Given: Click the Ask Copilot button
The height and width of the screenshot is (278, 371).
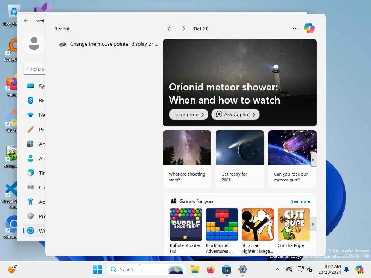Looking at the screenshot, I should [235, 114].
